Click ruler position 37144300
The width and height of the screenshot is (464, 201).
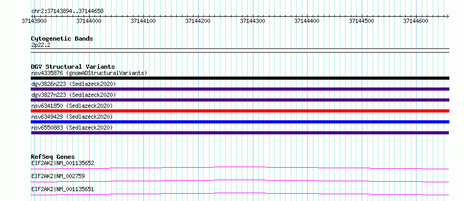(x=252, y=21)
